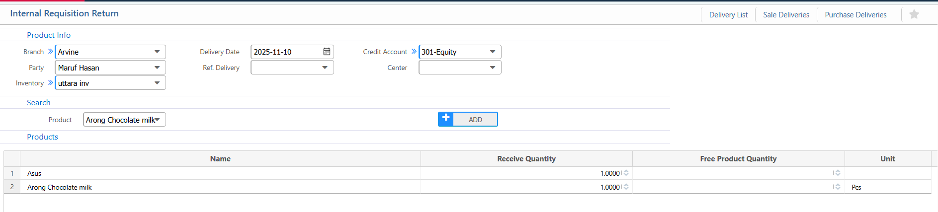Click double-arrow icon beside Branch label
Screen dimensions: 938x212
click(x=50, y=52)
